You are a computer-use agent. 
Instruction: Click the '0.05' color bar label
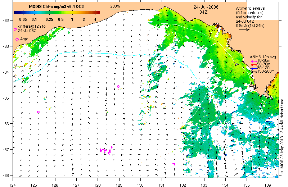[23, 19]
